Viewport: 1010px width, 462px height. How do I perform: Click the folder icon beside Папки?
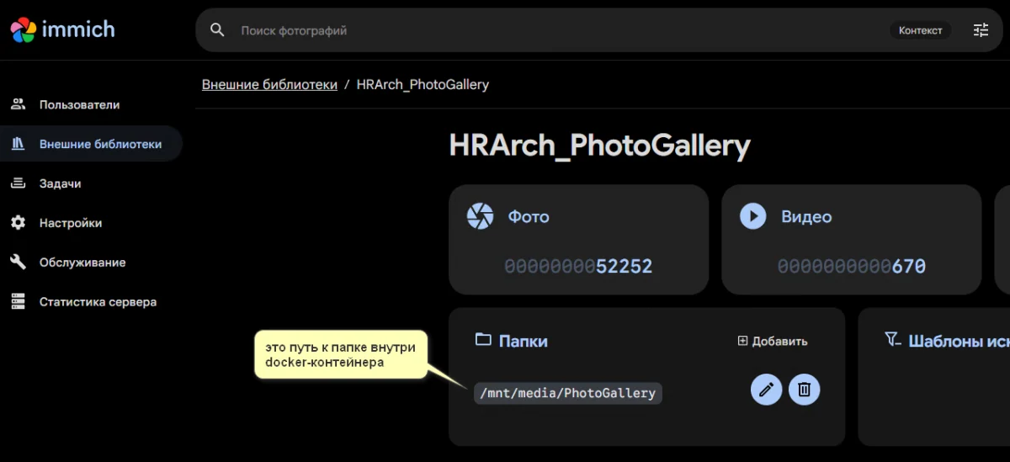[483, 340]
